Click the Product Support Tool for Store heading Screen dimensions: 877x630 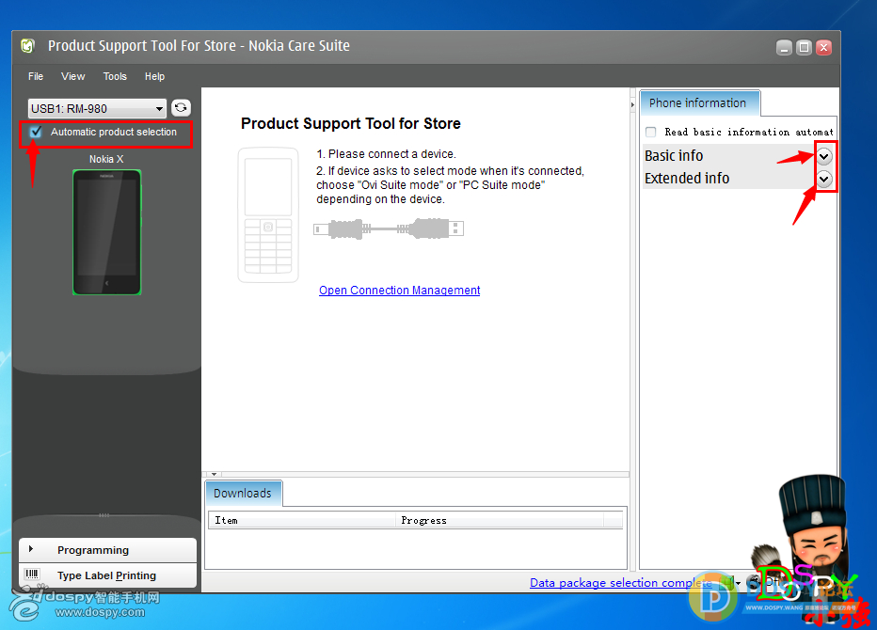pyautogui.click(x=351, y=123)
